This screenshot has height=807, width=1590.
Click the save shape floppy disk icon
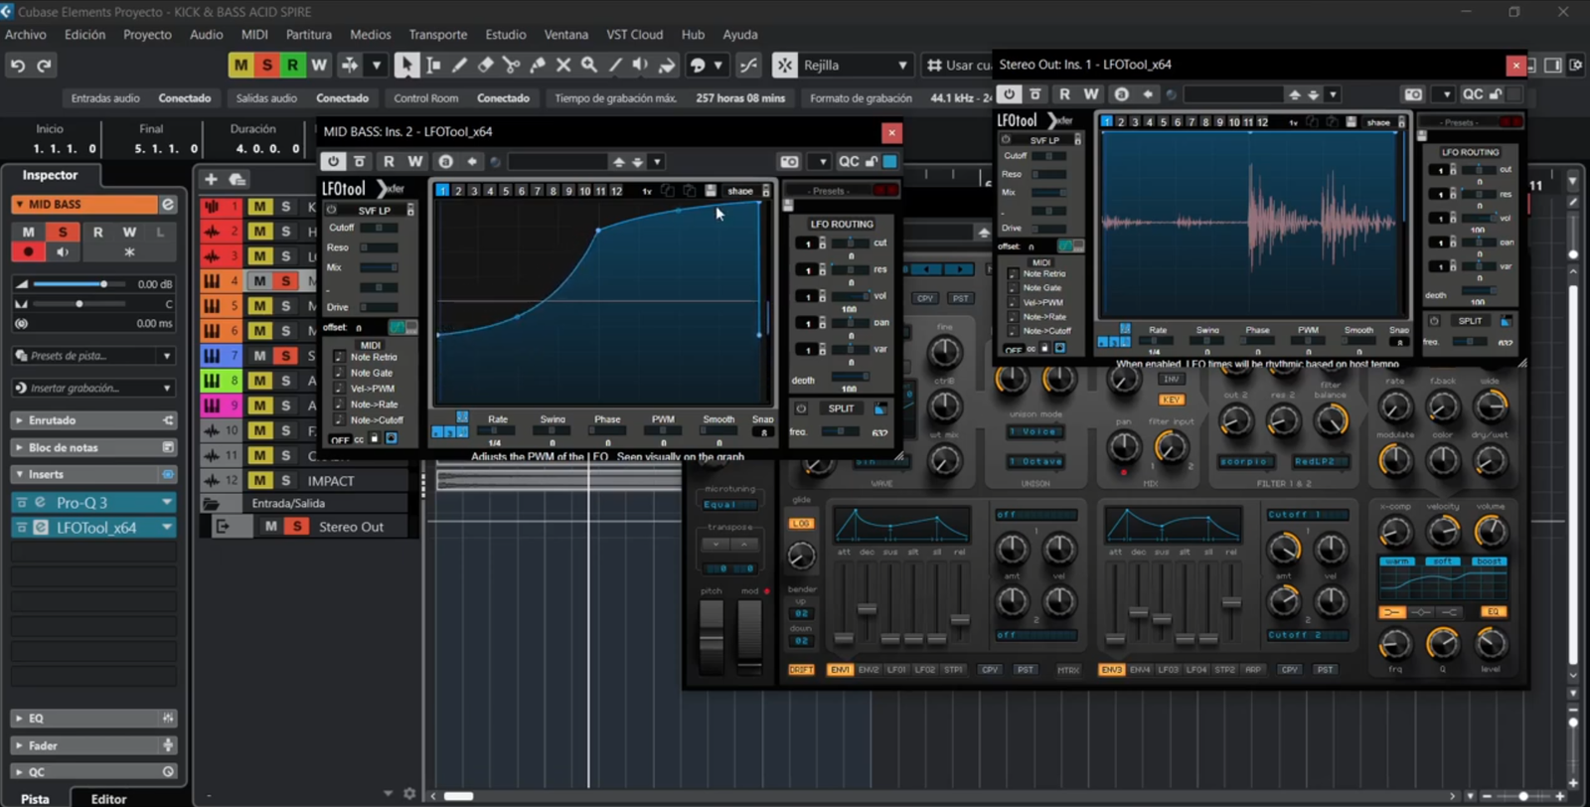711,191
